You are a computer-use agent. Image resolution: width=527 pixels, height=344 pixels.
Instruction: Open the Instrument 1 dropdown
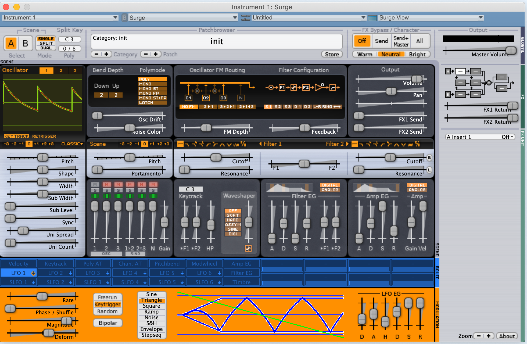[60, 18]
